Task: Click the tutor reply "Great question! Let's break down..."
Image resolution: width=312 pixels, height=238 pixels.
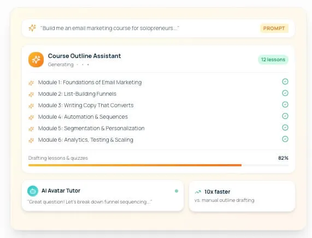Action: pyautogui.click(x=90, y=202)
